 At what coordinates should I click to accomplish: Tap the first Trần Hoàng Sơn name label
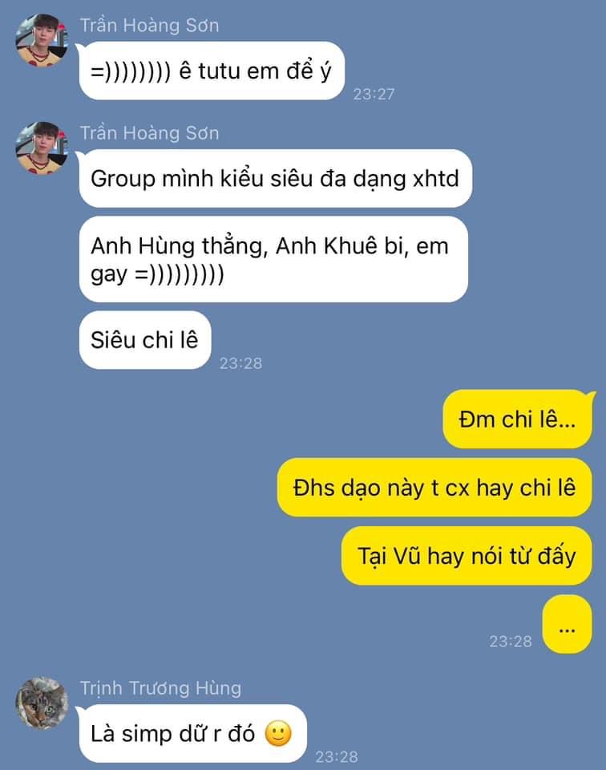pyautogui.click(x=149, y=26)
